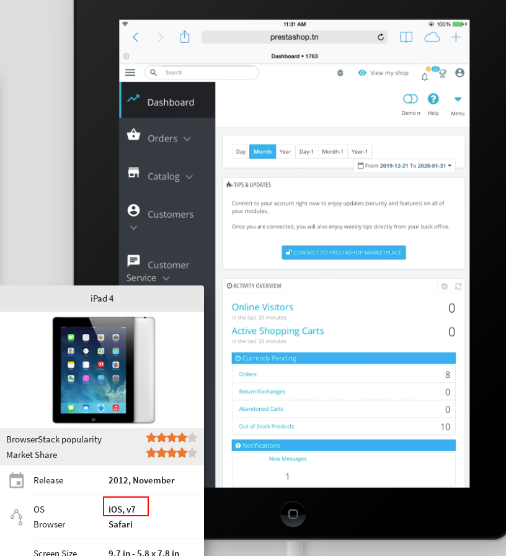Select the Month-1 tab
The width and height of the screenshot is (506, 556).
[x=332, y=152]
